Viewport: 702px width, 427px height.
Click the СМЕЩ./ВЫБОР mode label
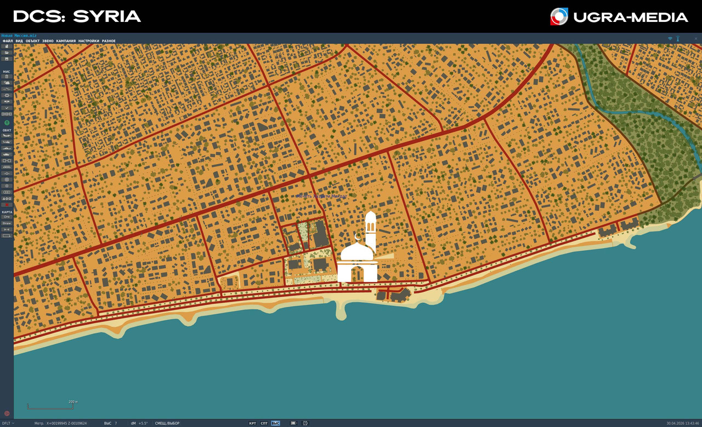[167, 423]
